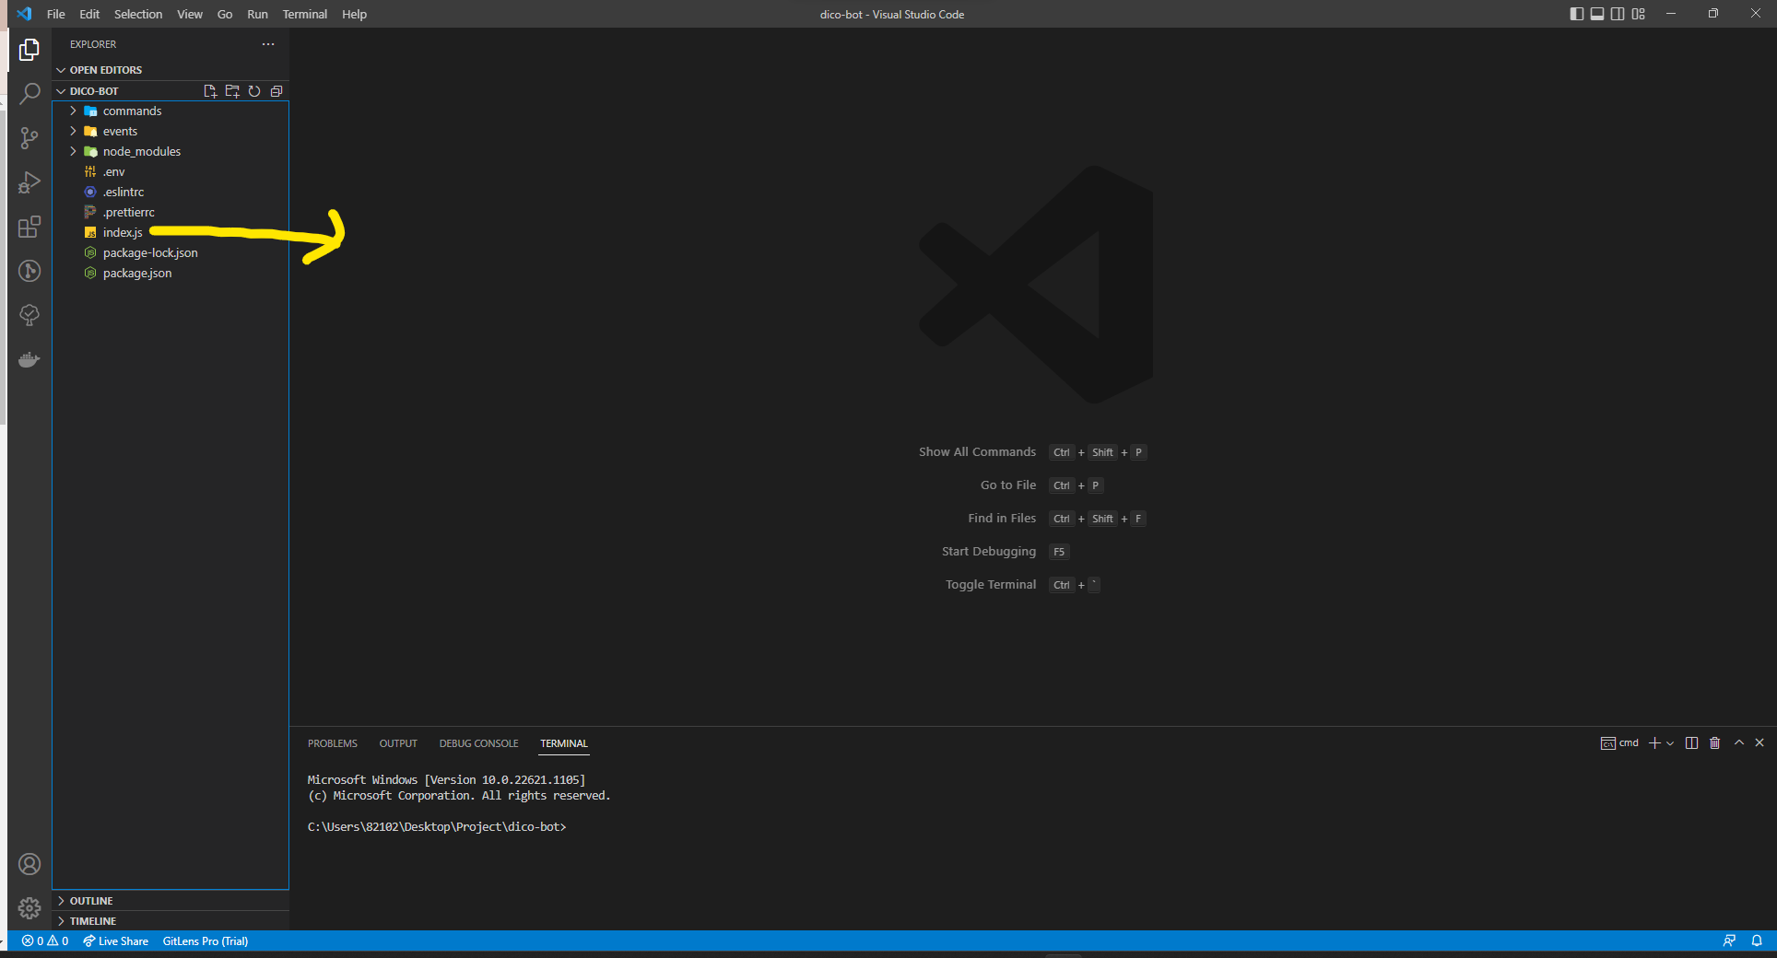Collapse the DICO-BOT section
1777x958 pixels.
[x=88, y=91]
